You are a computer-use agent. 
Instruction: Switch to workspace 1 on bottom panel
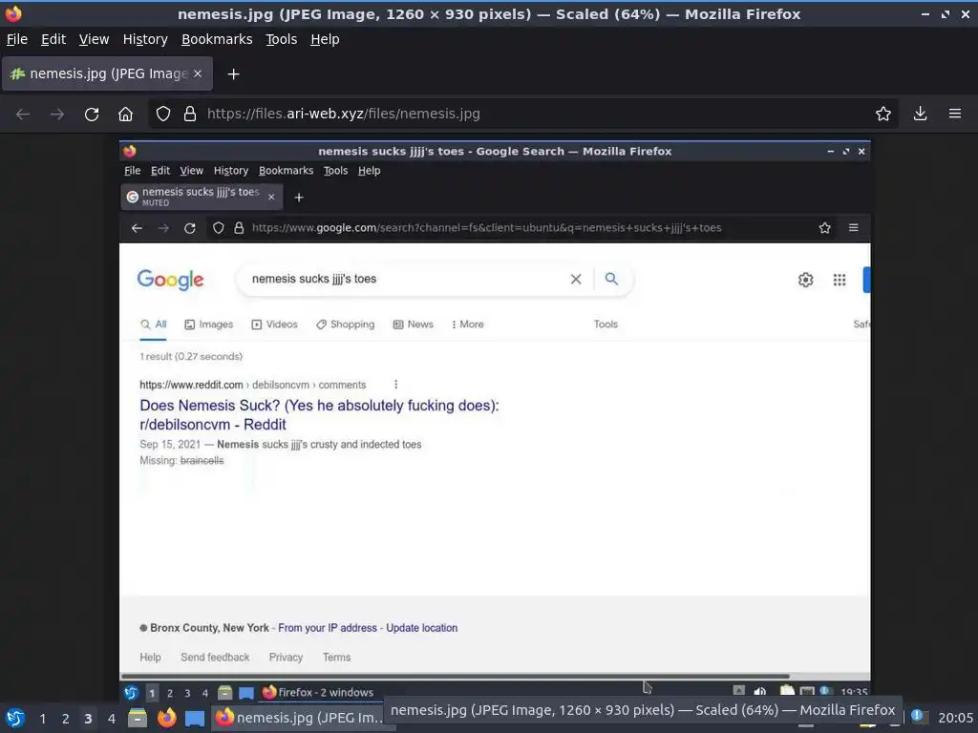click(42, 719)
